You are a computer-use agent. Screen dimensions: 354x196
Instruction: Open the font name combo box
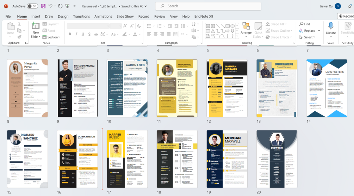88,26
